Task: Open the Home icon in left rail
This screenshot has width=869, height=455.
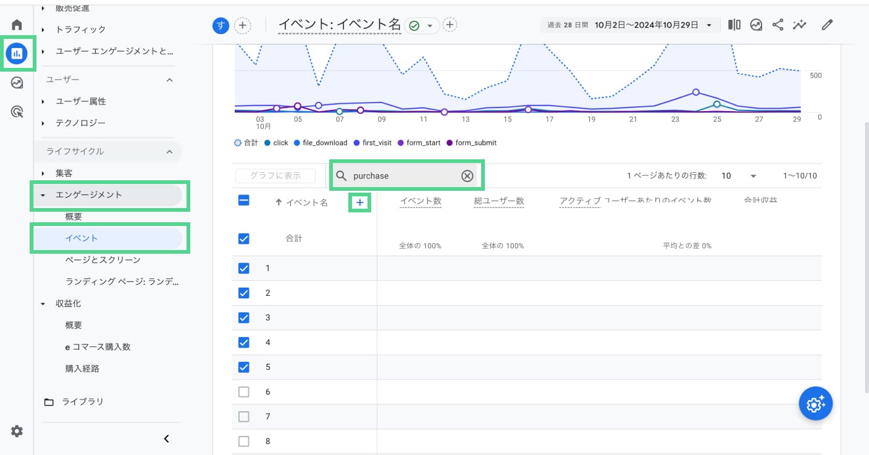Action: click(x=17, y=25)
